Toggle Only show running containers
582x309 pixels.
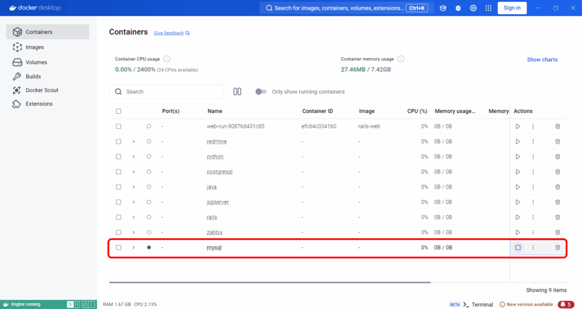point(261,91)
